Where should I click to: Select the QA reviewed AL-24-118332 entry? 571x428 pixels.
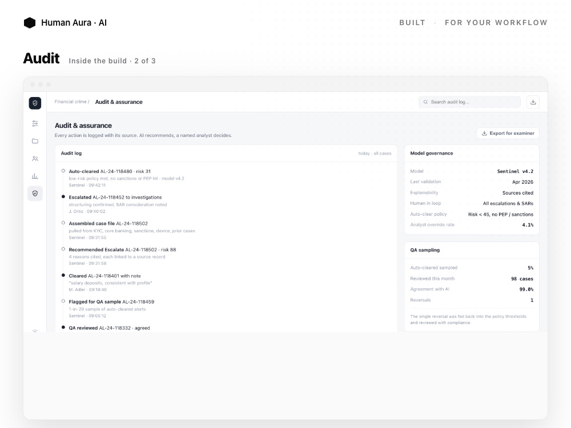click(109, 328)
